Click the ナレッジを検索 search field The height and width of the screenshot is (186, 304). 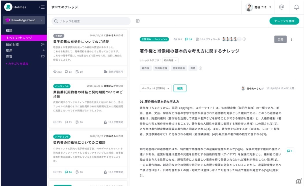click(91, 21)
